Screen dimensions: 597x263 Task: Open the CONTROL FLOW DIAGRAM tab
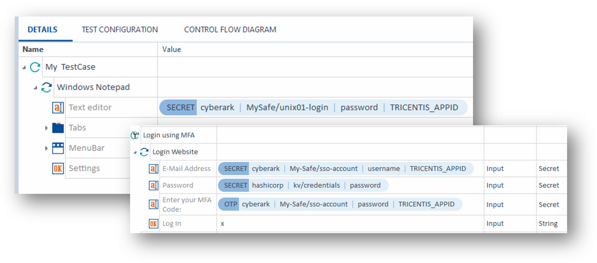coord(230,29)
